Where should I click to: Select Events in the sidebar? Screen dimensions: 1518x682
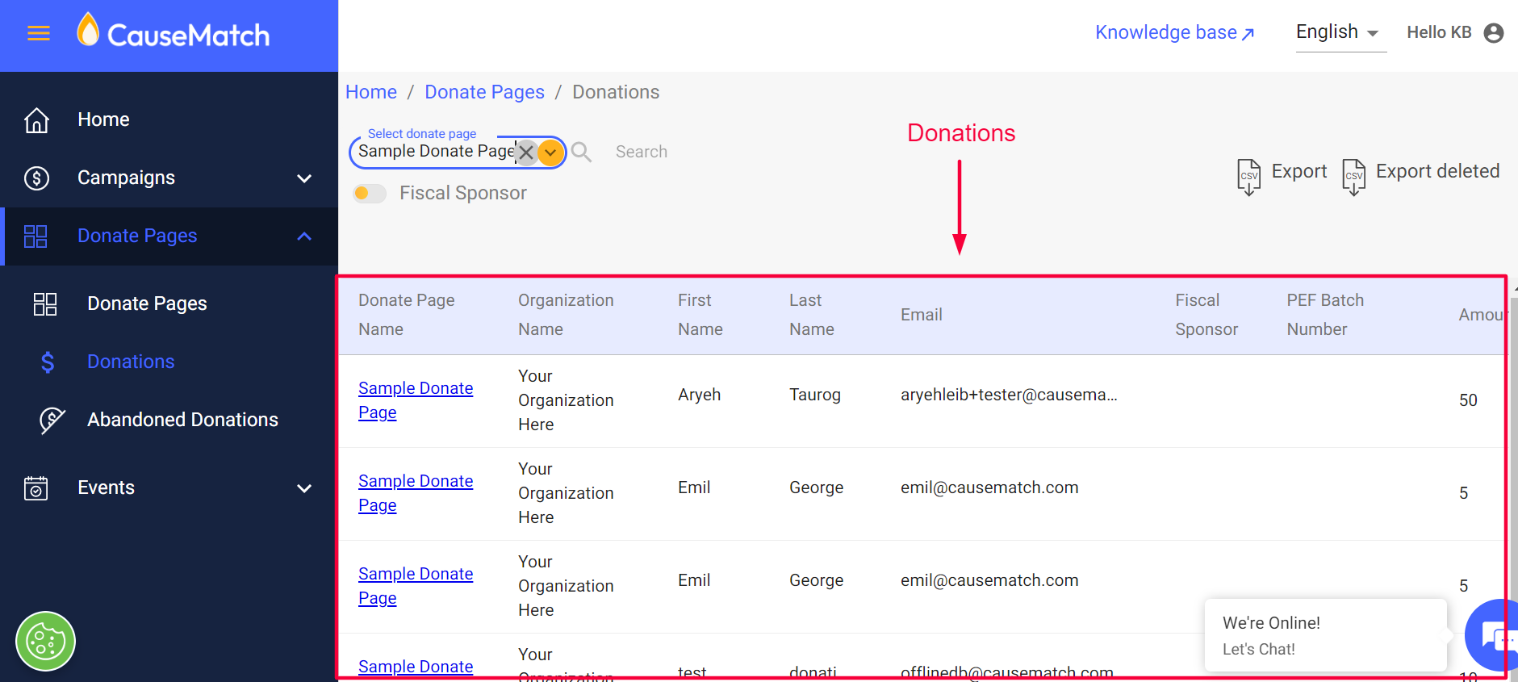[x=106, y=487]
